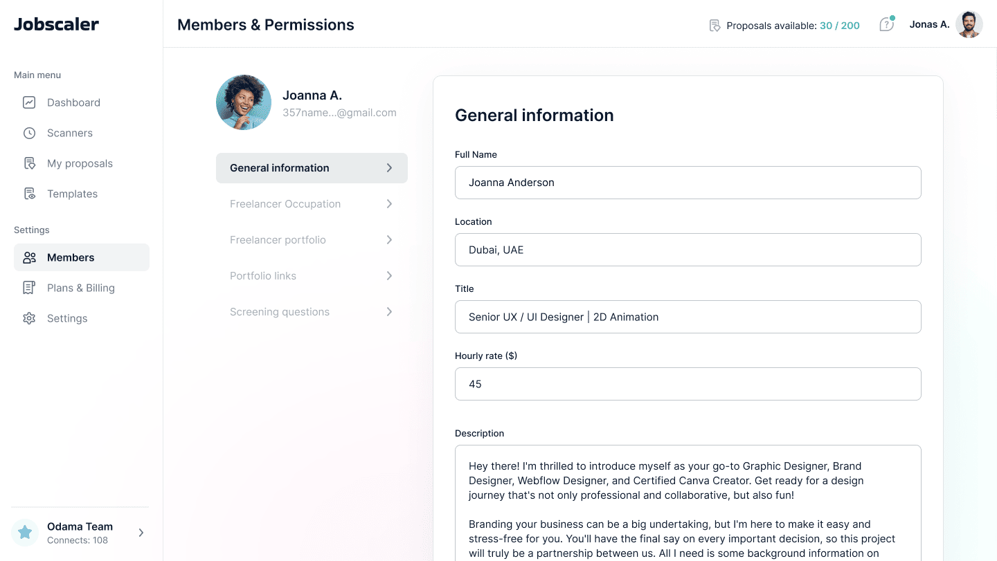Viewport: 997px width, 561px height.
Task: Click the Scanners clock icon
Action: coord(29,133)
